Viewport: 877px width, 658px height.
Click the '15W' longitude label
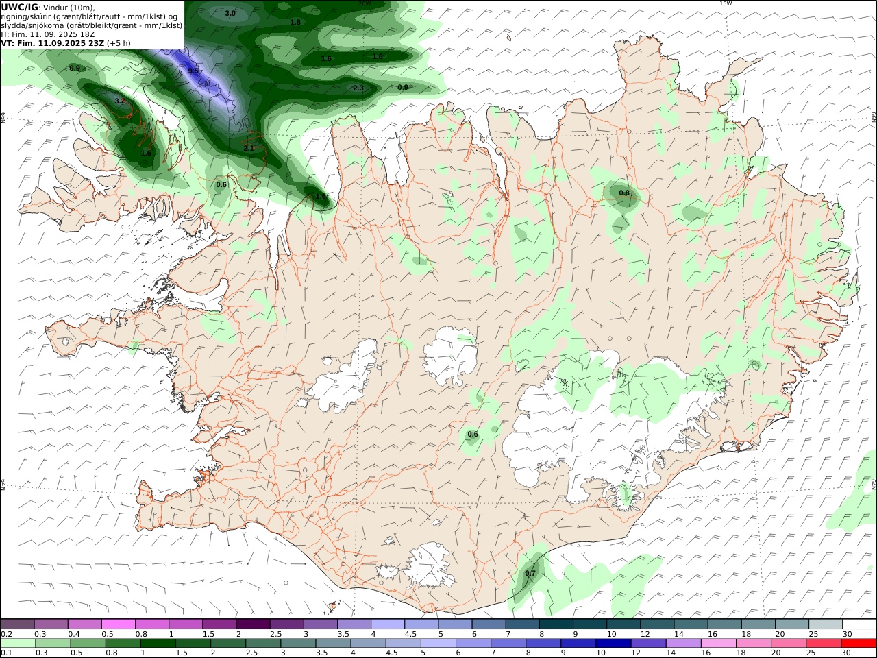[726, 3]
